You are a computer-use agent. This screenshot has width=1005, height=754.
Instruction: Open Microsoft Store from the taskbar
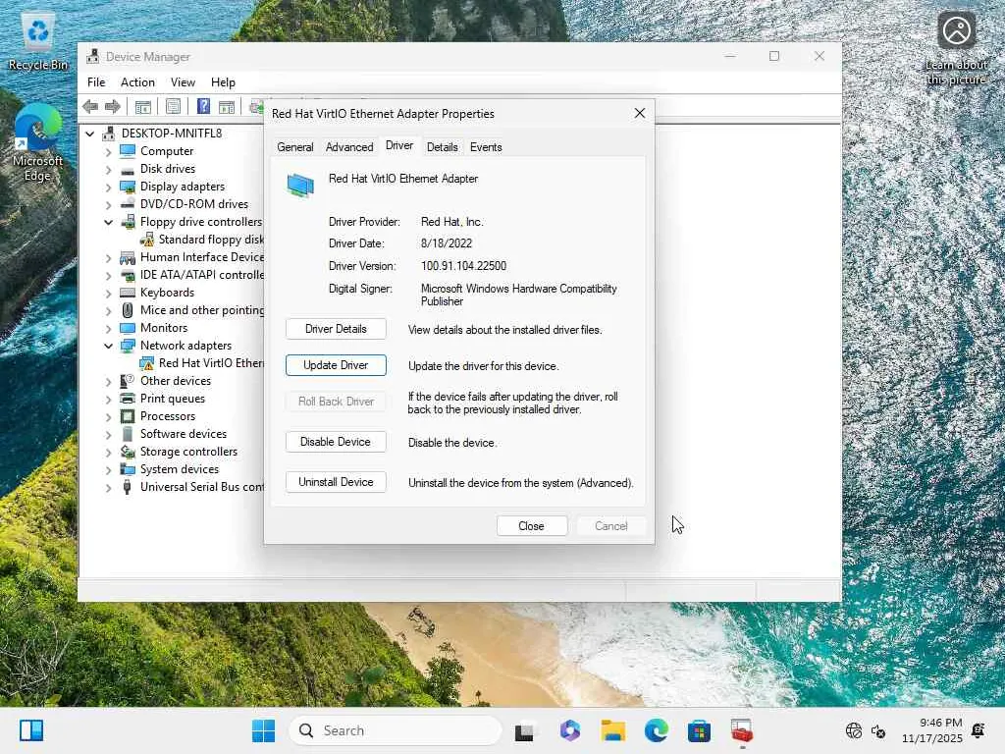click(x=699, y=730)
